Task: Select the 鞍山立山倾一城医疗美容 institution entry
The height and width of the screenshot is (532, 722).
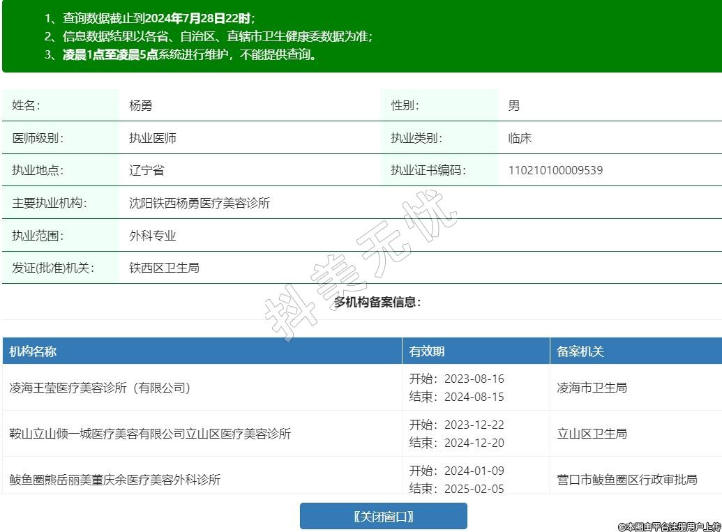Action: [150, 434]
